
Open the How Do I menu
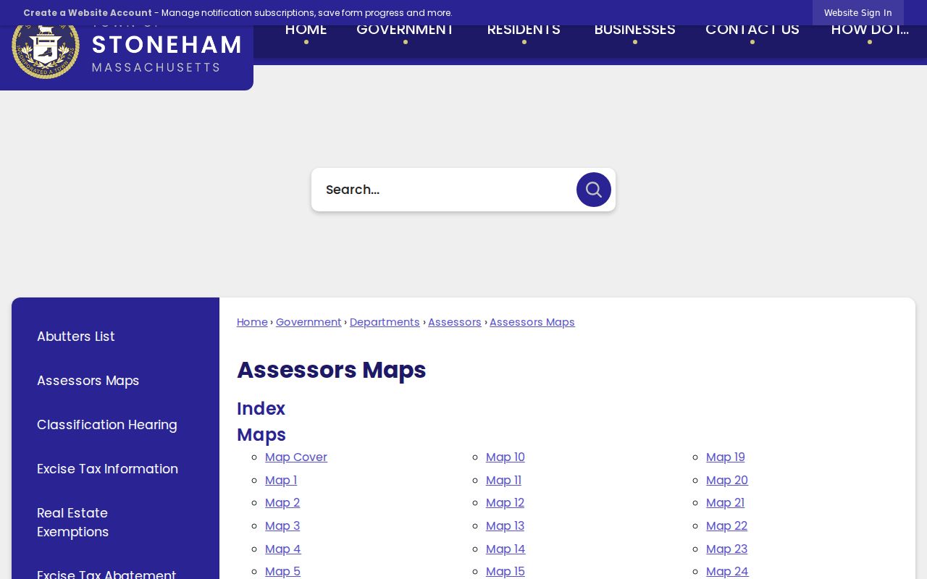coord(870,30)
